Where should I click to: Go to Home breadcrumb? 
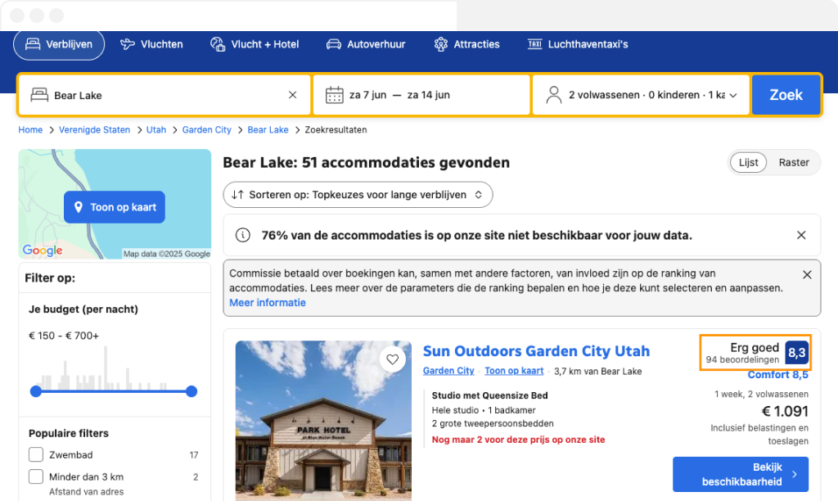click(30, 130)
